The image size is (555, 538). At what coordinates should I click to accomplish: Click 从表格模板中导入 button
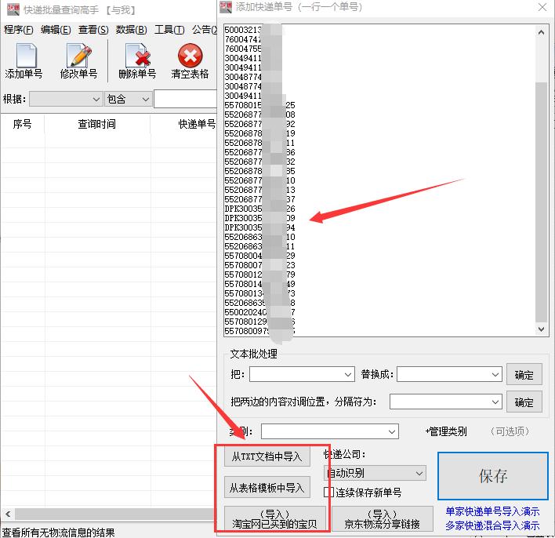(267, 488)
